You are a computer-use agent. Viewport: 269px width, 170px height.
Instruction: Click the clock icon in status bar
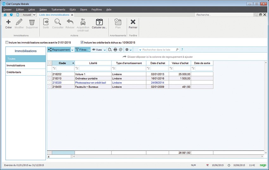coord(229,165)
